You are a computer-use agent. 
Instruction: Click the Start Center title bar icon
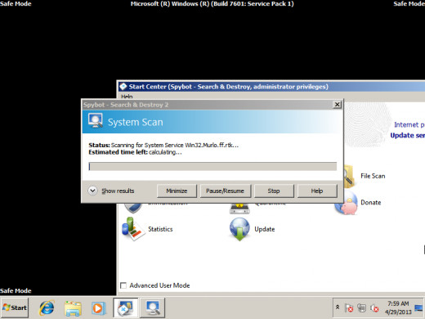pyautogui.click(x=123, y=87)
